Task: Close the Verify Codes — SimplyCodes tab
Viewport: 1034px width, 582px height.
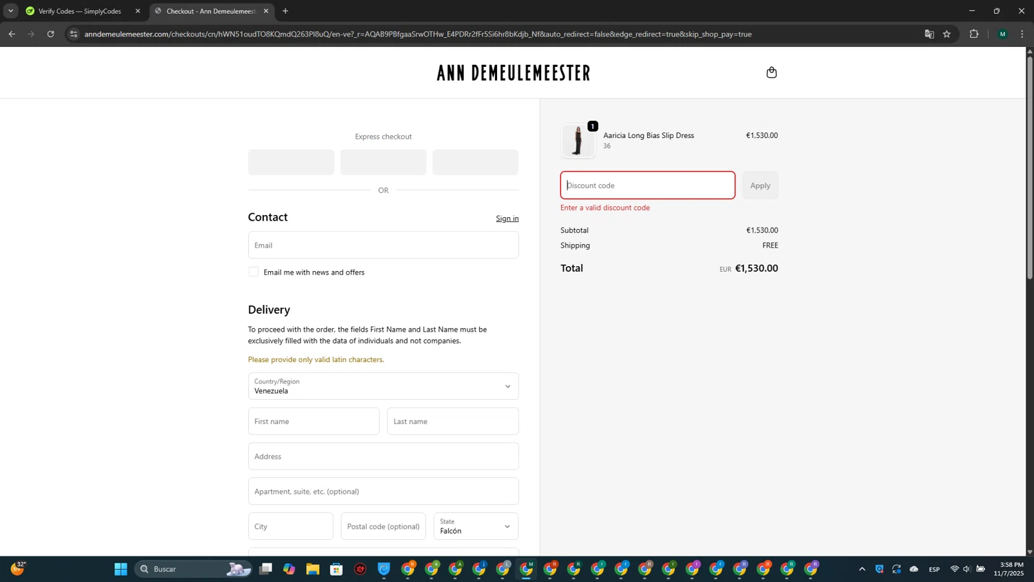Action: coord(138,11)
